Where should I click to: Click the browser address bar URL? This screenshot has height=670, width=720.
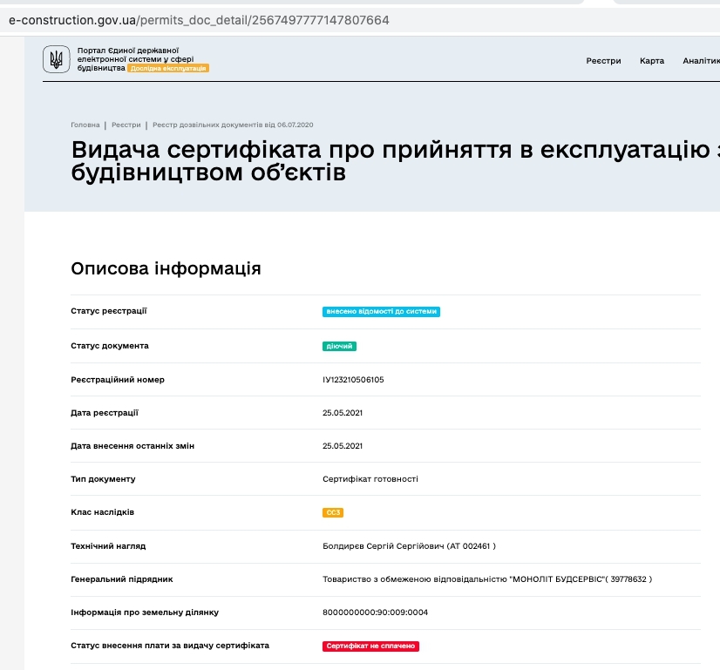click(199, 20)
